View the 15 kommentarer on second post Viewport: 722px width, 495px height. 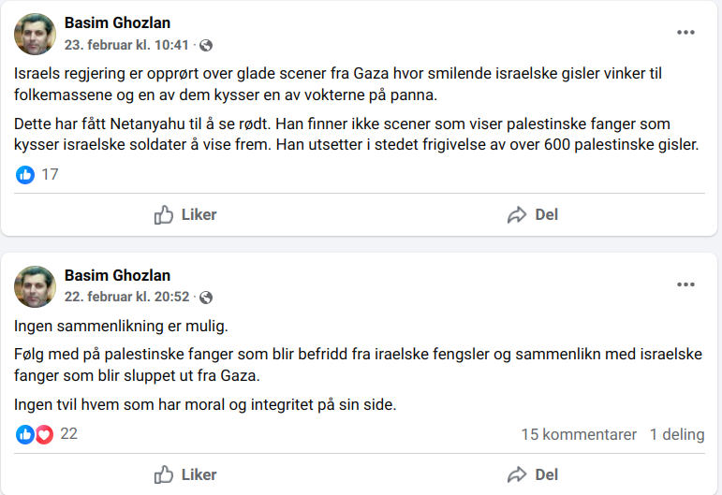coord(579,434)
